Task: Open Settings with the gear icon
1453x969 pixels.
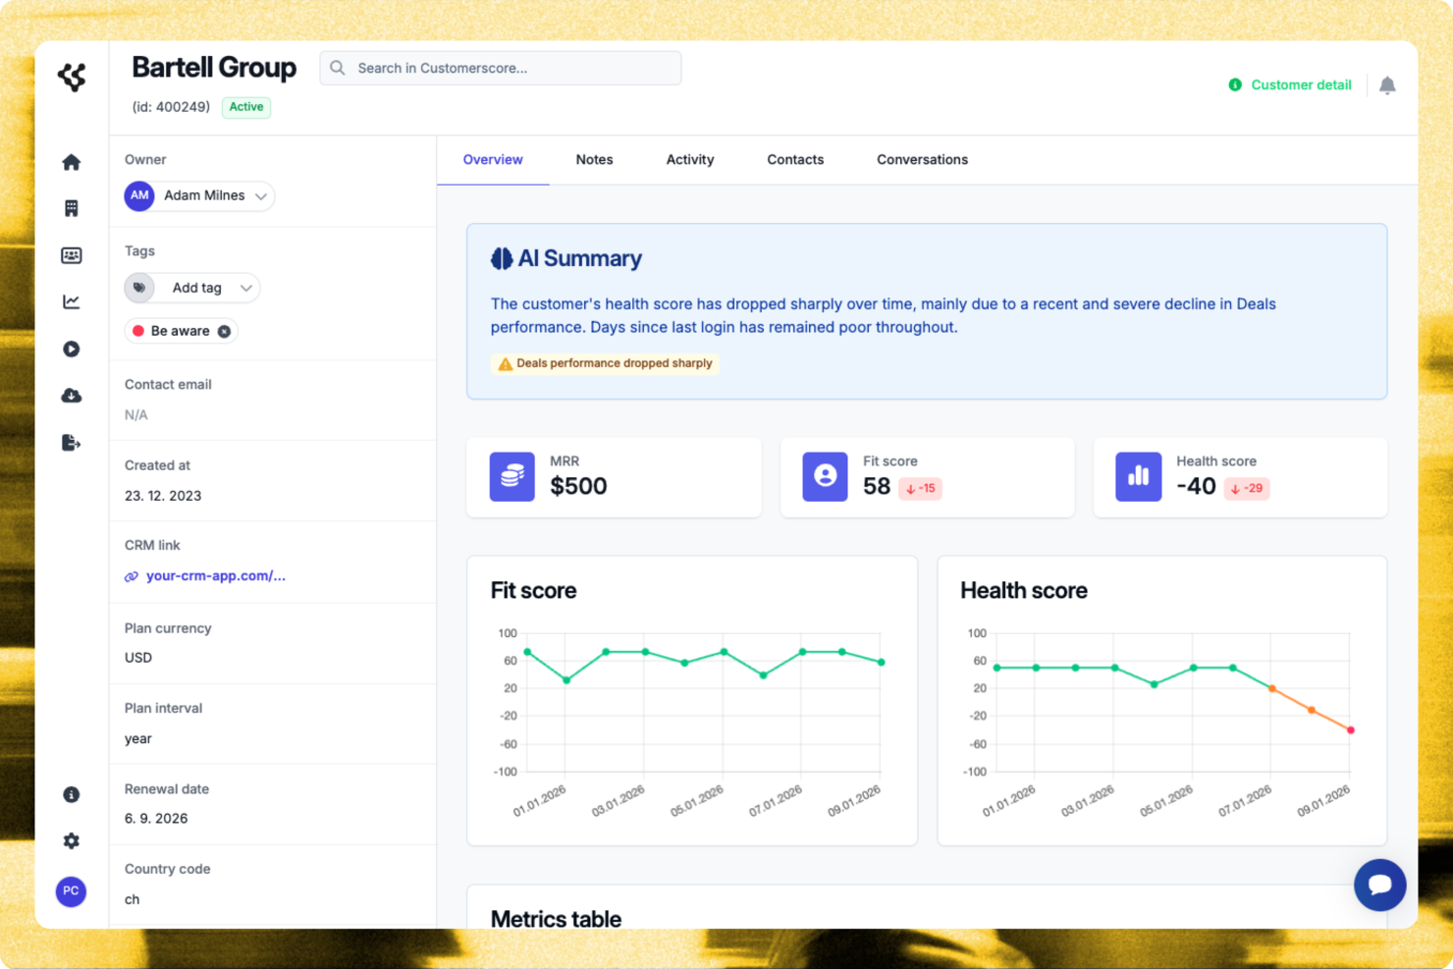Action: coord(71,841)
